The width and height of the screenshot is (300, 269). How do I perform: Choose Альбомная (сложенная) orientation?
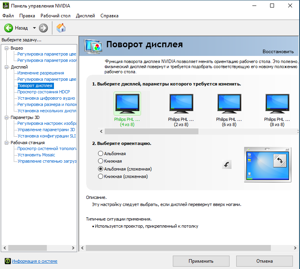click(125, 169)
